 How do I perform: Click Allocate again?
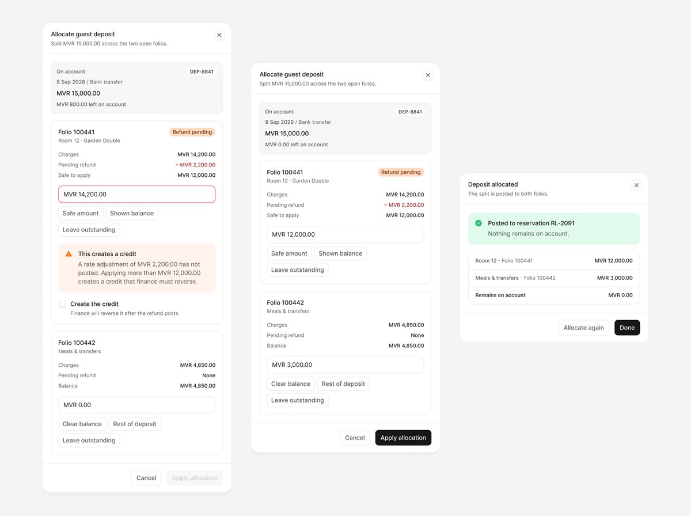(584, 328)
